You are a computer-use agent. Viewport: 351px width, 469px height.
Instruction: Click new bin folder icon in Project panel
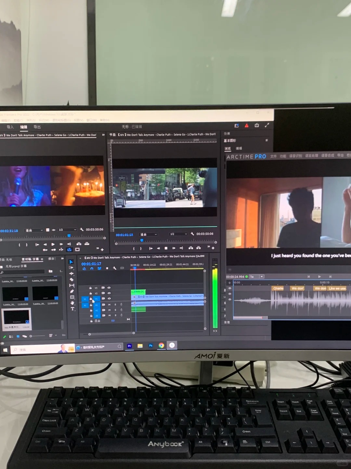point(50,271)
